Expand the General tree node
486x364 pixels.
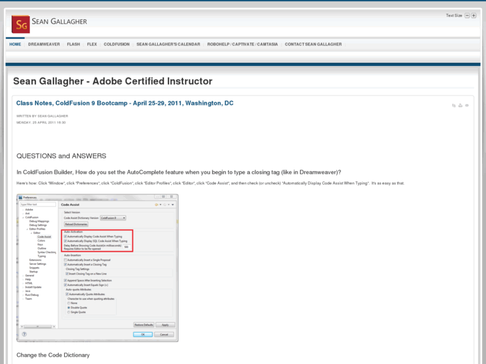point(23,275)
